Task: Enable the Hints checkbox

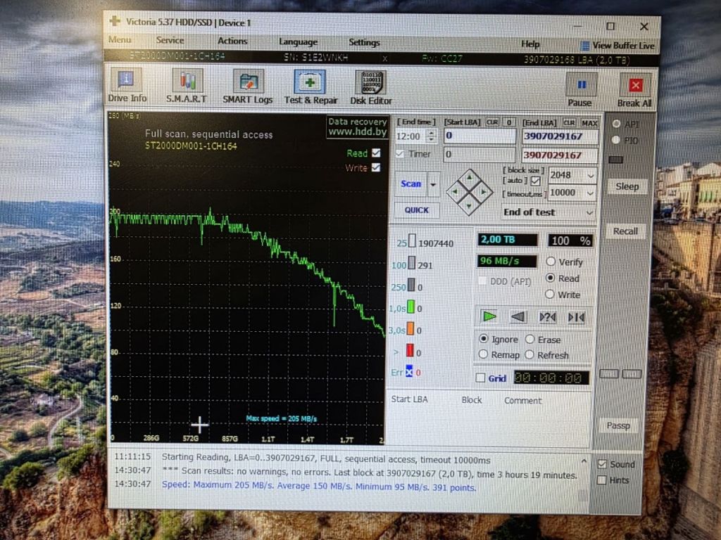Action: pyautogui.click(x=601, y=480)
